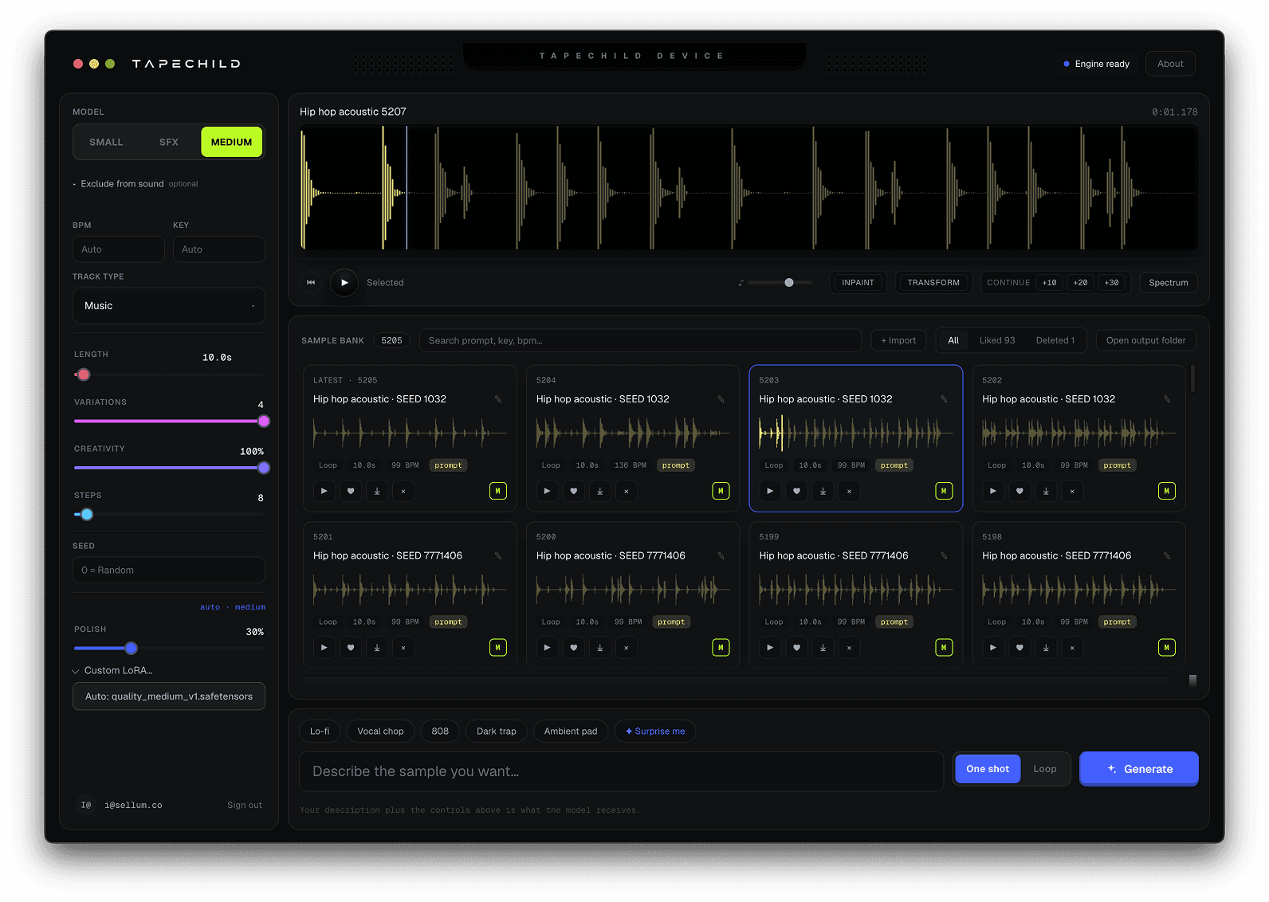This screenshot has width=1269, height=902.
Task: Click the Seed input field
Action: click(169, 571)
